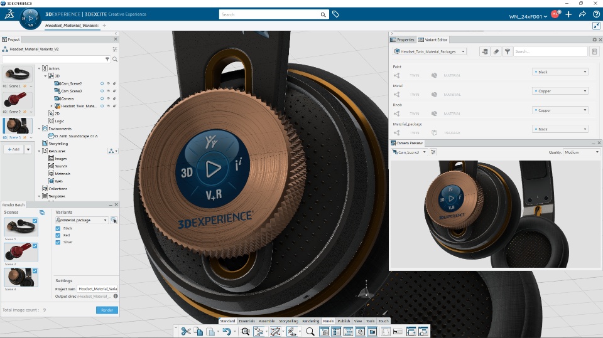Open the Quality Medium dropdown
This screenshot has width=603, height=338.
click(581, 152)
